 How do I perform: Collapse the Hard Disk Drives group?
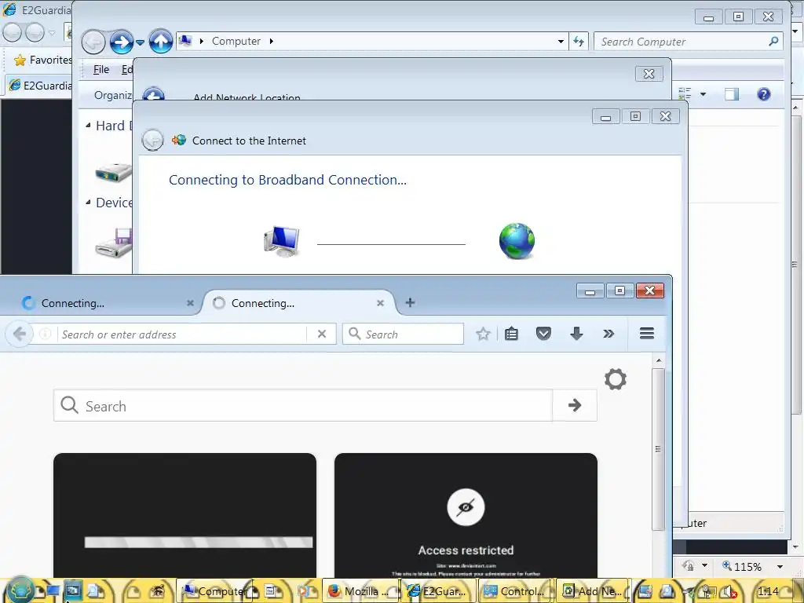88,125
